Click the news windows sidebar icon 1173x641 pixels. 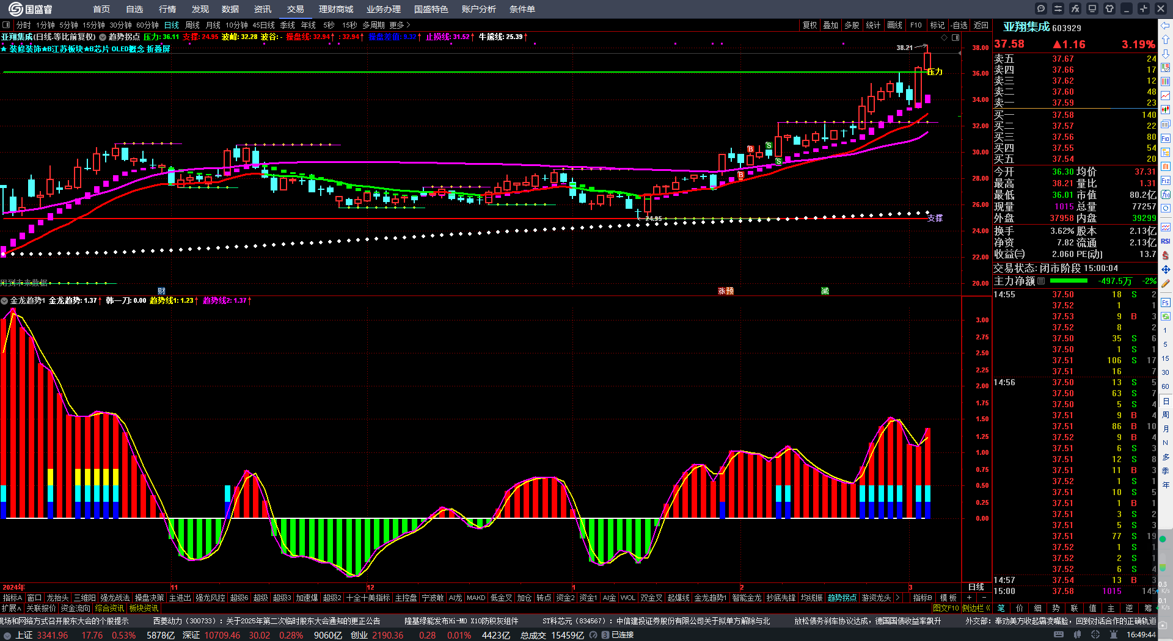(1166, 125)
